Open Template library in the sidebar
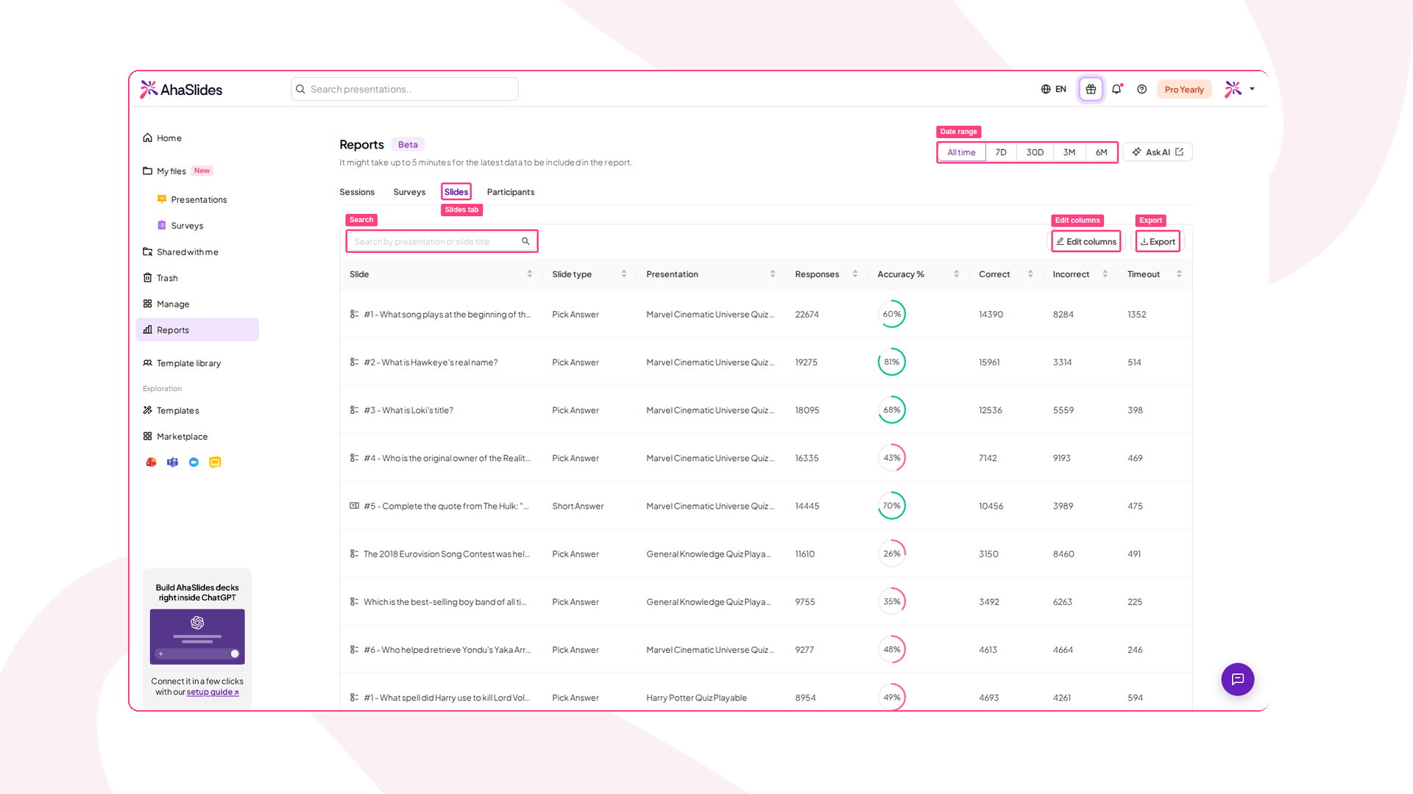The width and height of the screenshot is (1413, 794). [197, 363]
